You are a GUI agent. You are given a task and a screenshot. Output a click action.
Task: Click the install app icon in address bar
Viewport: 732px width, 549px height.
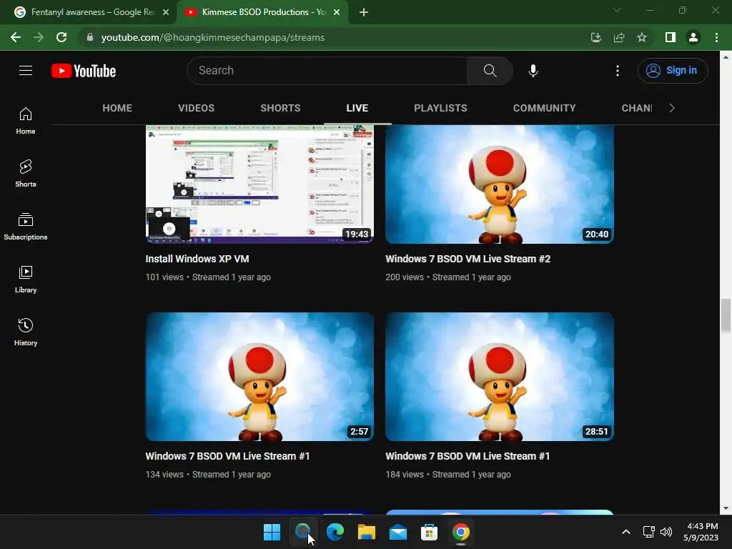pyautogui.click(x=595, y=37)
